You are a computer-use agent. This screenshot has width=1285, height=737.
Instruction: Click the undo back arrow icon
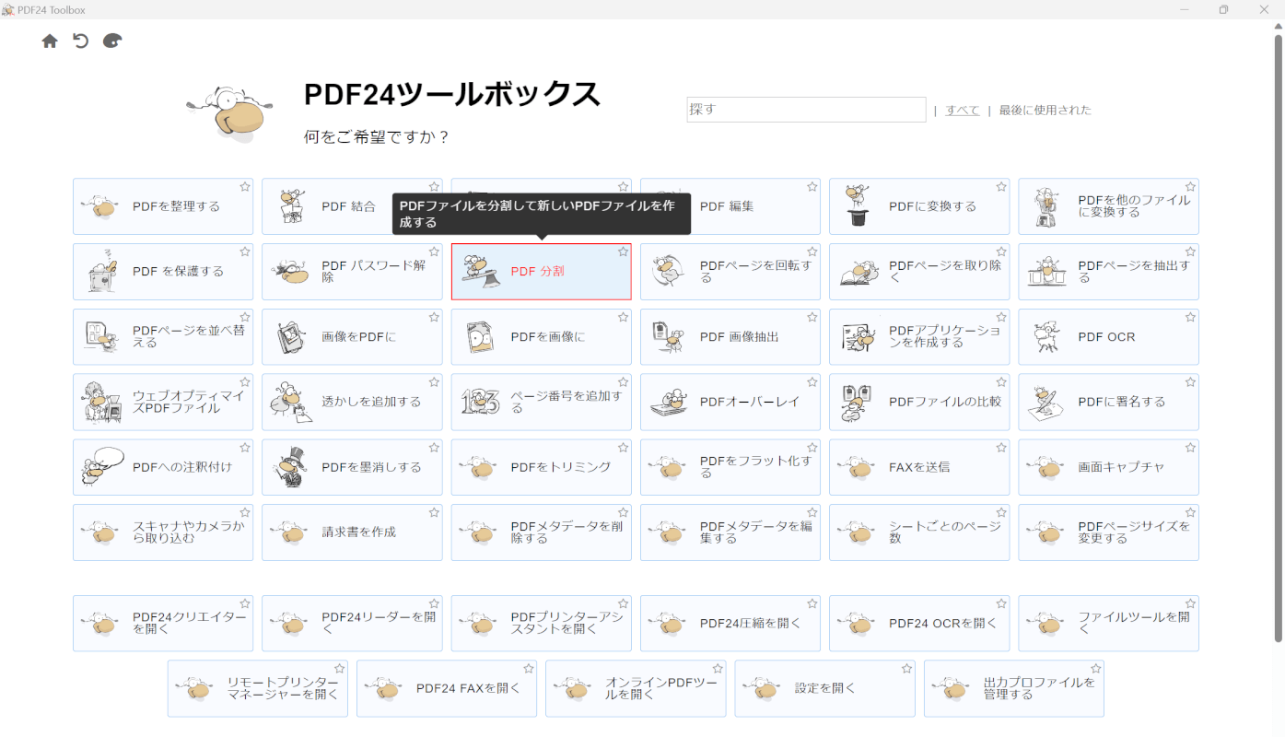pos(81,41)
